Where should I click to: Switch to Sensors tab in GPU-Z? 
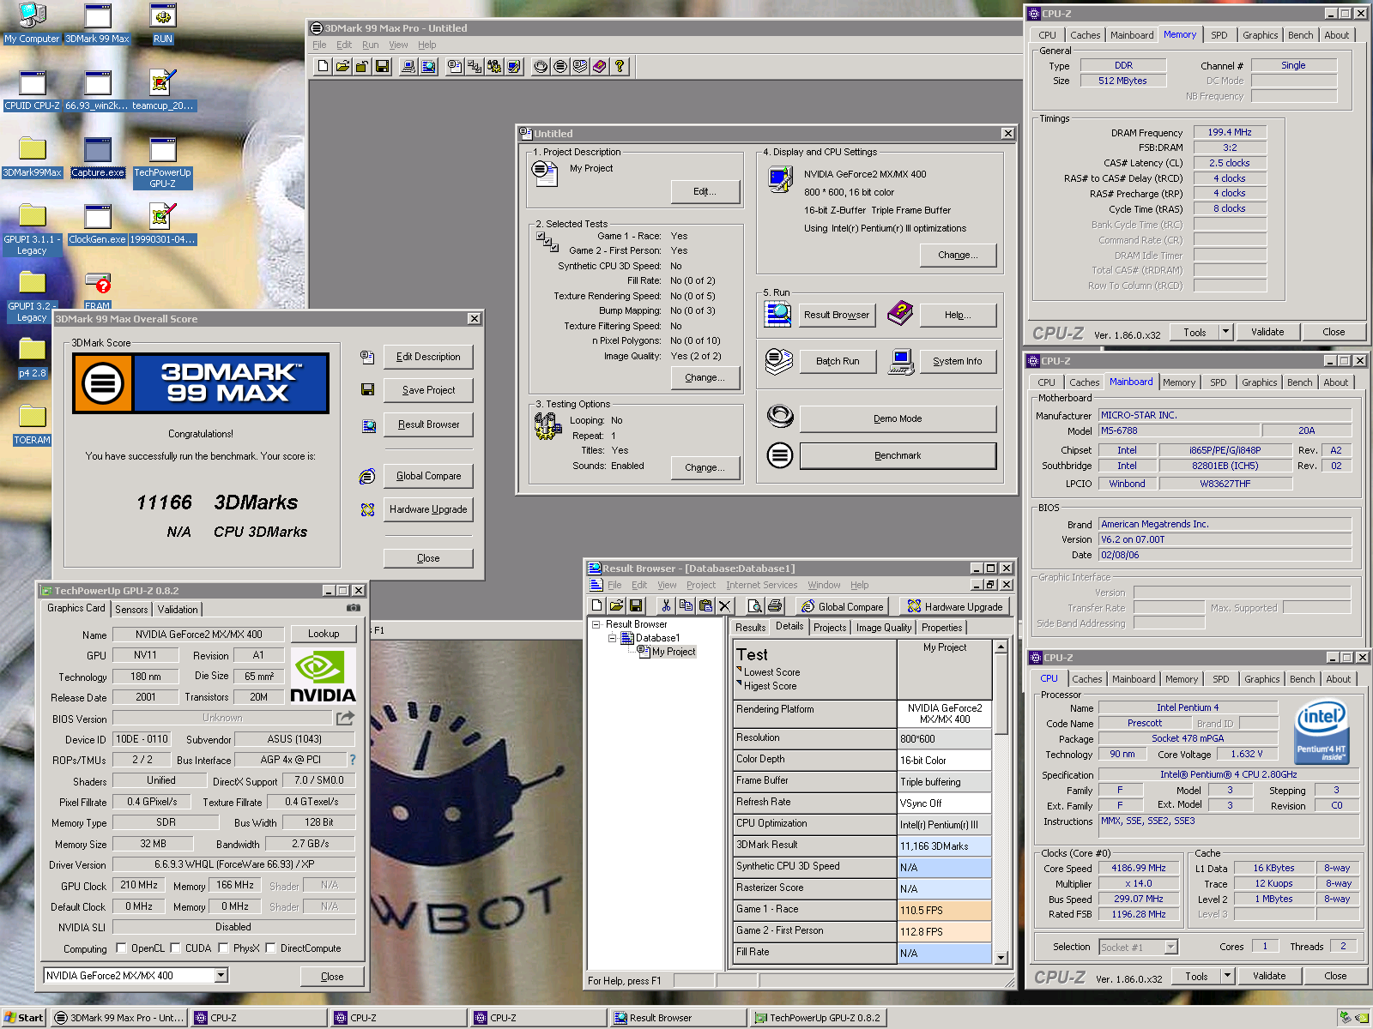pos(131,610)
